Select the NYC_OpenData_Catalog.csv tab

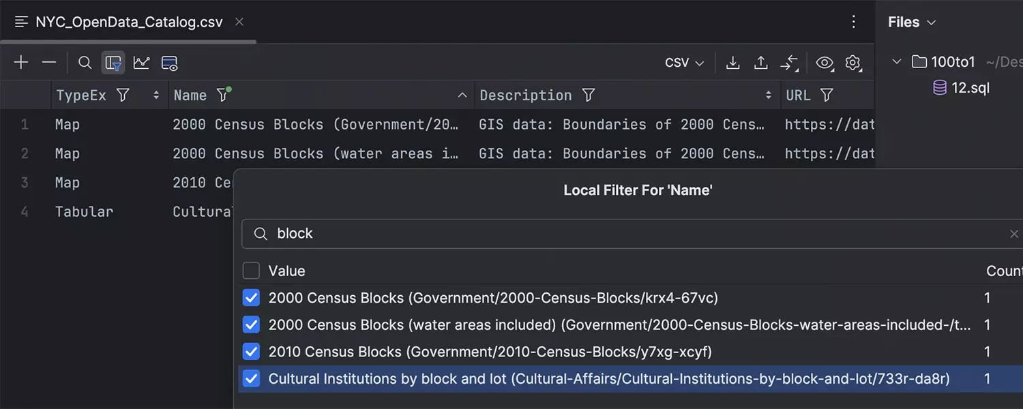[x=128, y=22]
